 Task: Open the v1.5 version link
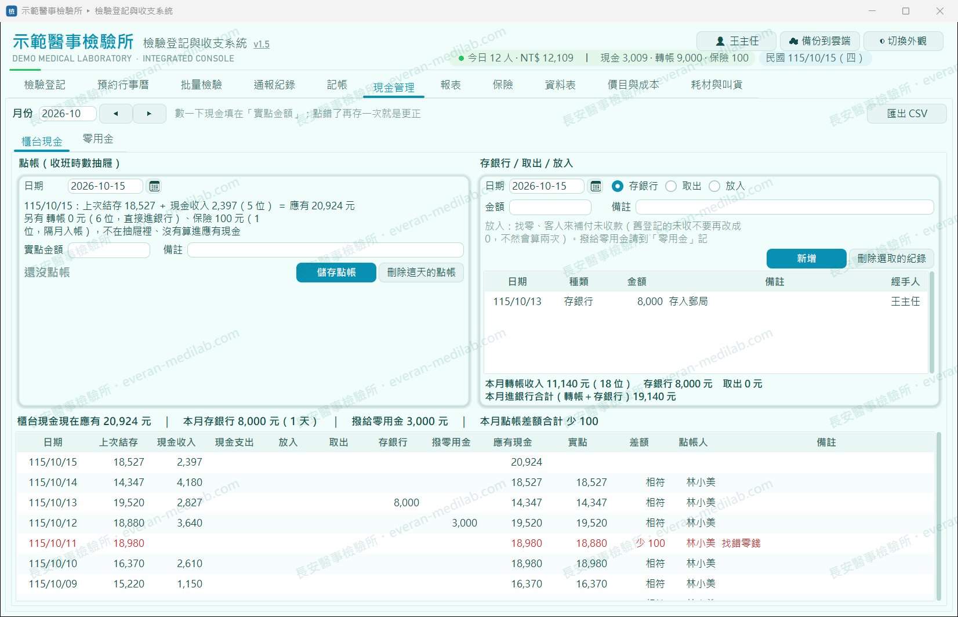tap(262, 44)
